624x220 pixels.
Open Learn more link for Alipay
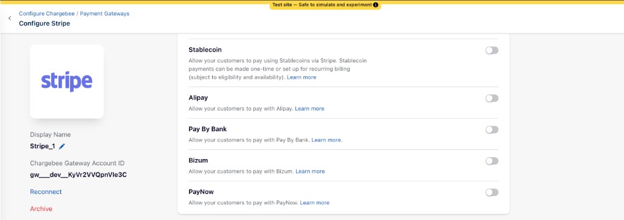point(310,108)
